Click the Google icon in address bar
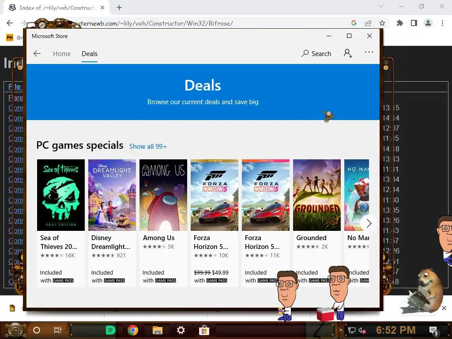452x339 pixels. coord(354,23)
